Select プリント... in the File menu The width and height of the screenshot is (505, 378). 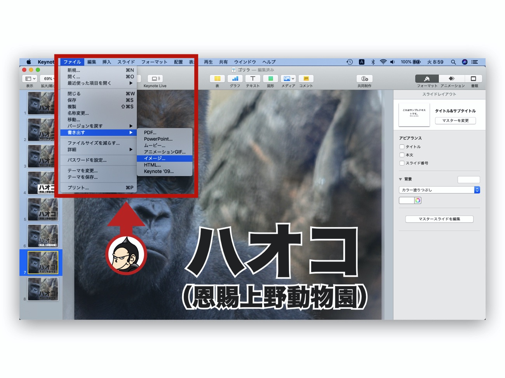coord(99,188)
